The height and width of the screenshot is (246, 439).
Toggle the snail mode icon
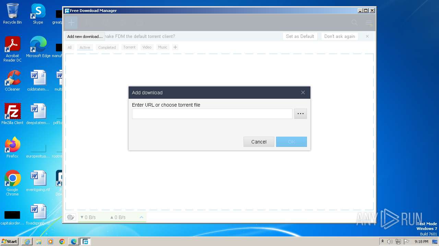pyautogui.click(x=71, y=217)
